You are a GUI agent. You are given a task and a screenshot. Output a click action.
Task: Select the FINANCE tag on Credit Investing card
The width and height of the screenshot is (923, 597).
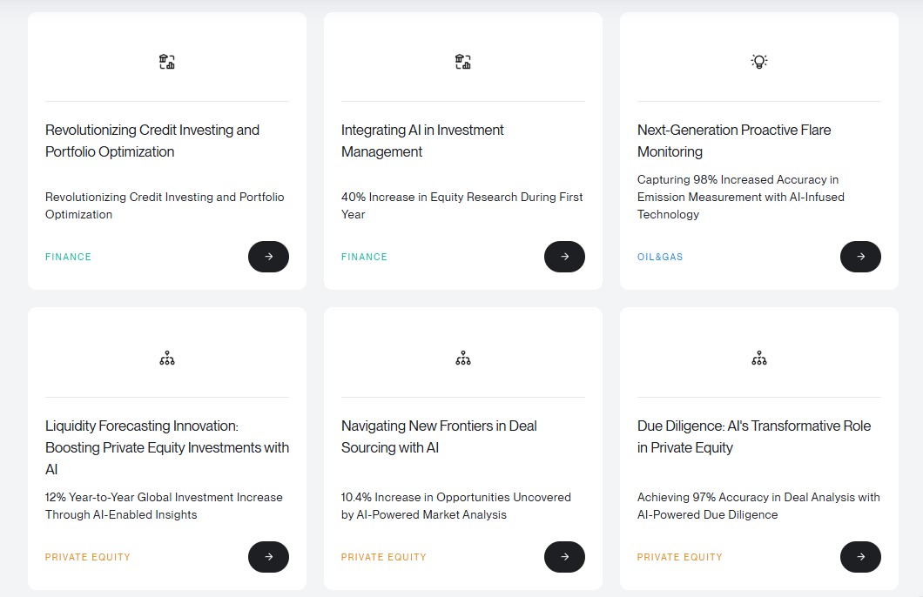click(x=68, y=257)
